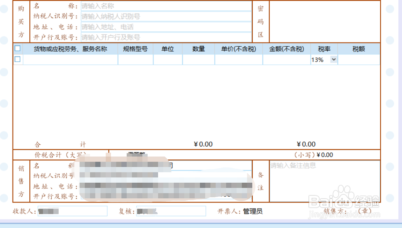Click the 开票人 value 管理员
Viewport: 402px width, 228px height.
pyautogui.click(x=253, y=211)
